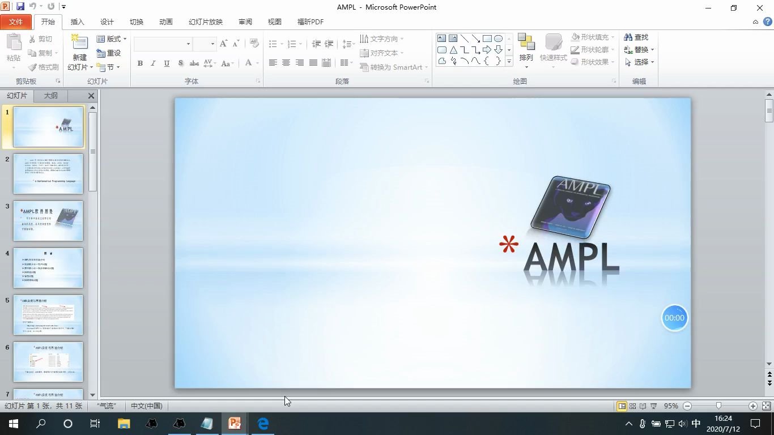Increase font size with the large A icon

pyautogui.click(x=223, y=44)
